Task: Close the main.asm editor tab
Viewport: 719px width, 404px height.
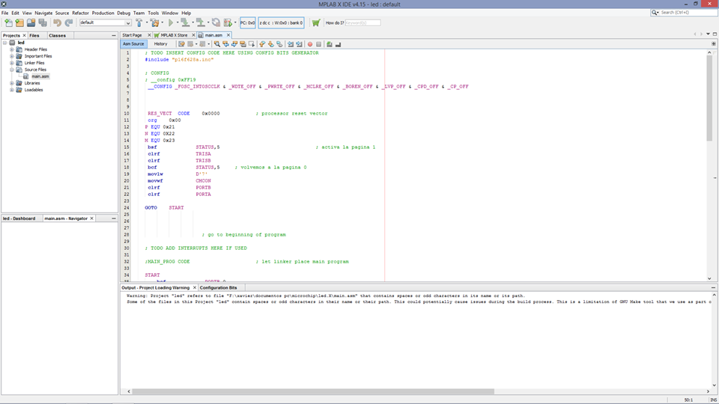Action: (x=228, y=35)
